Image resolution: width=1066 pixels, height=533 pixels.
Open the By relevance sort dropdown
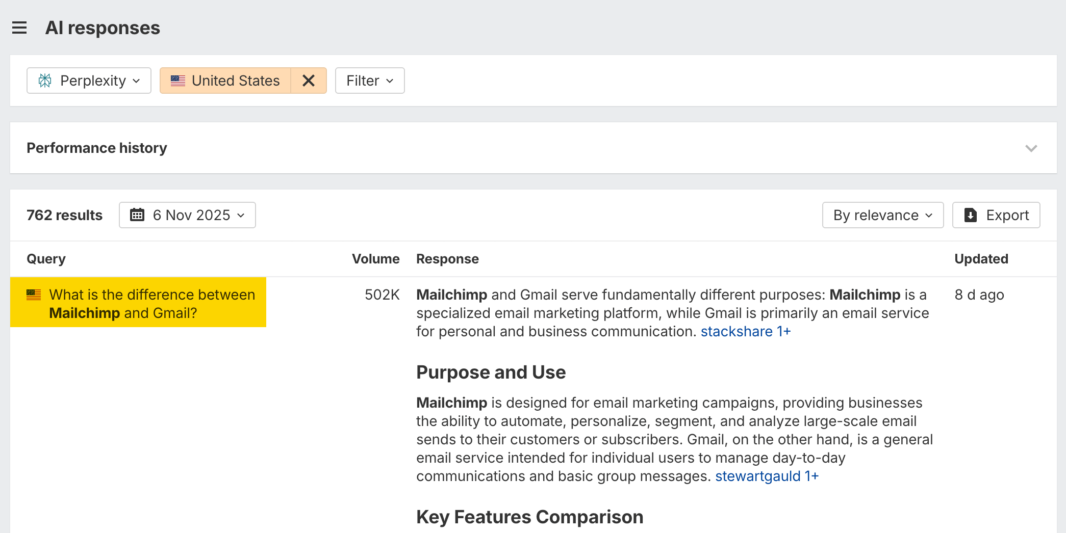(882, 215)
